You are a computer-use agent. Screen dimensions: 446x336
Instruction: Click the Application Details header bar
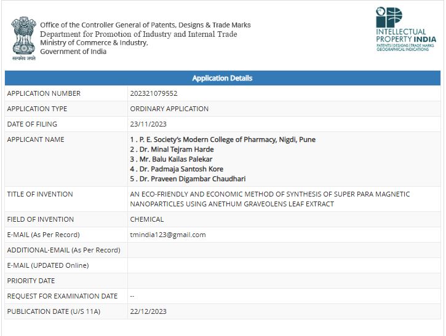(x=223, y=78)
